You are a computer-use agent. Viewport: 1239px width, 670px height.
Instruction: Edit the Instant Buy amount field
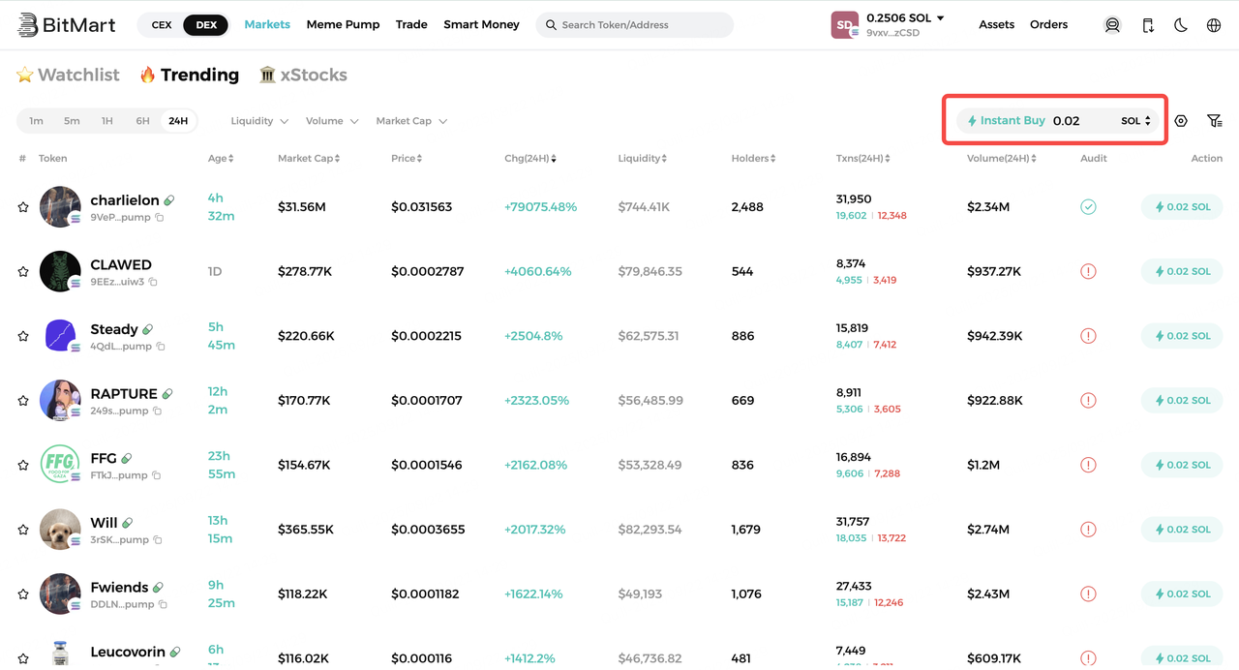tap(1081, 121)
